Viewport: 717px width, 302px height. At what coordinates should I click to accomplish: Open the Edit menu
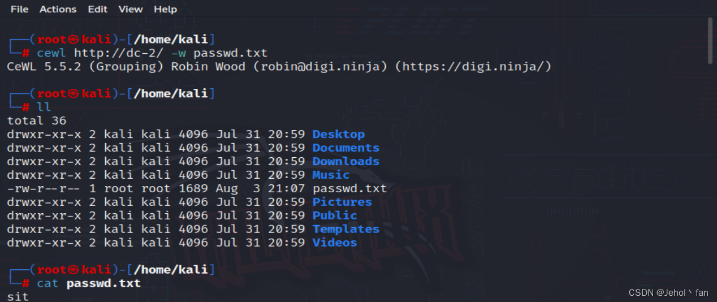click(98, 9)
